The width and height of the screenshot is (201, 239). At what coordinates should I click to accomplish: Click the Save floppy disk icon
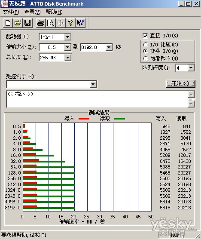coord(27,23)
